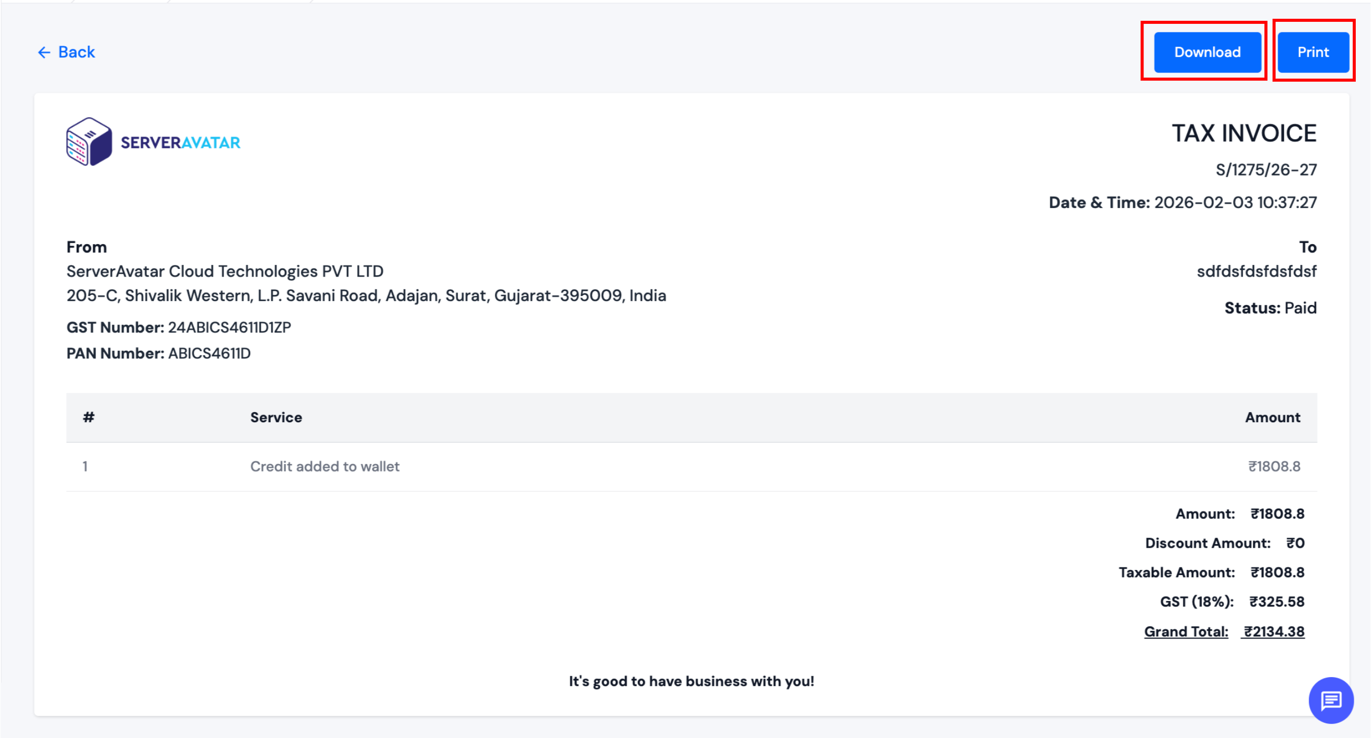This screenshot has width=1371, height=738.
Task: Select the second browser tab
Action: (x=122, y=3)
